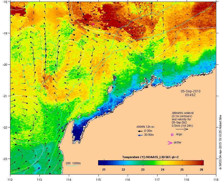This screenshot has height=181, width=224.
Task: Click the latitude axis label -23
Action: pyautogui.click(x=5, y=159)
